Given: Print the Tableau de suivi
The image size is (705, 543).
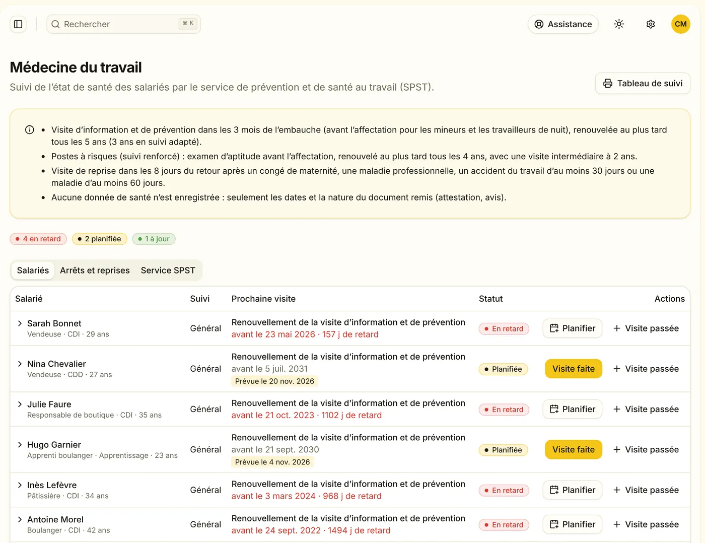Looking at the screenshot, I should [x=643, y=84].
